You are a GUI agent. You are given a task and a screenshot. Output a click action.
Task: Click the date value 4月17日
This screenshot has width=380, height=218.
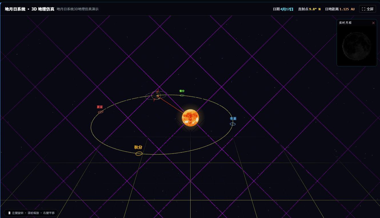point(287,9)
